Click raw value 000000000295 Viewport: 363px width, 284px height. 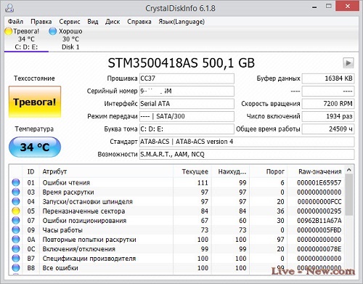(x=319, y=211)
